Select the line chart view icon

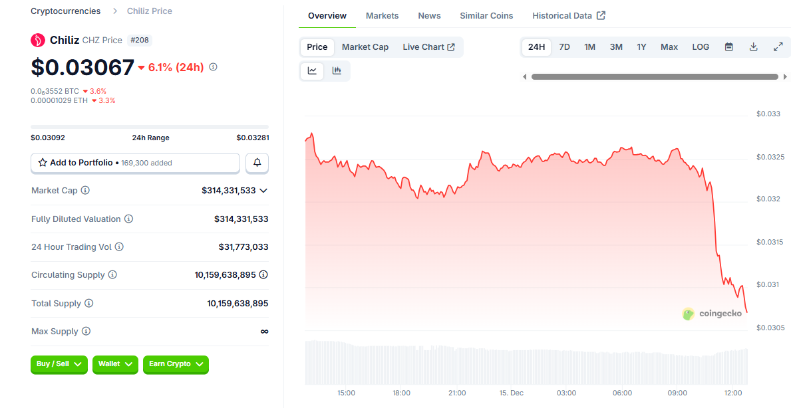tap(312, 70)
